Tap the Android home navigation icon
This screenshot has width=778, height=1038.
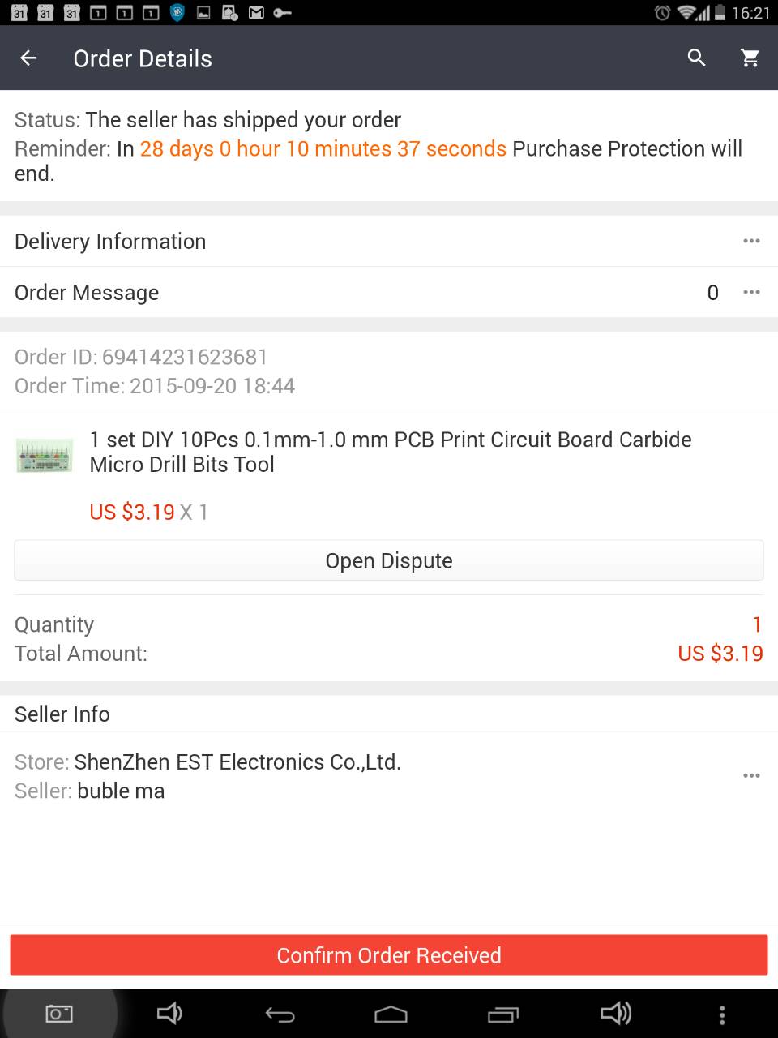coord(391,1014)
